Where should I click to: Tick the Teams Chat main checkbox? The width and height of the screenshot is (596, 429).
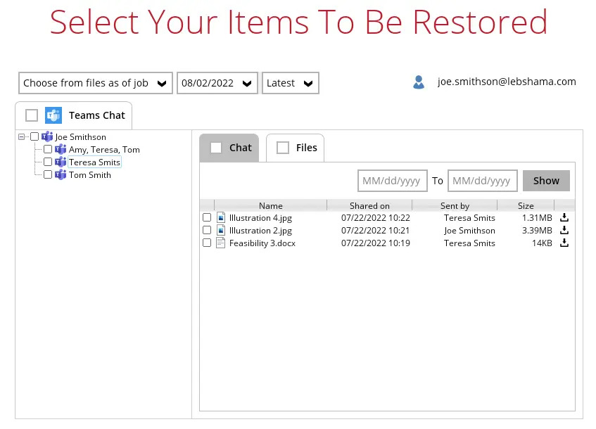click(32, 115)
